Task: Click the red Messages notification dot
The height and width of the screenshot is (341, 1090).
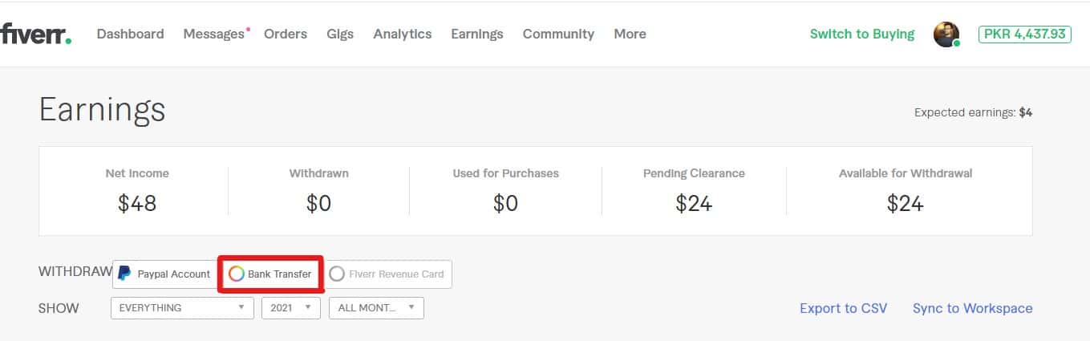Action: tap(248, 29)
